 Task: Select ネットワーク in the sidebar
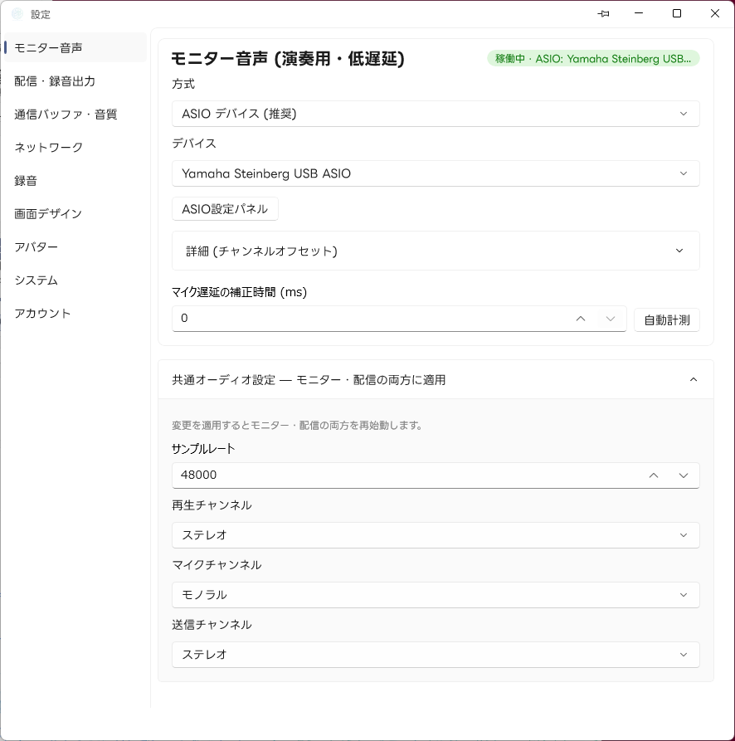75,148
